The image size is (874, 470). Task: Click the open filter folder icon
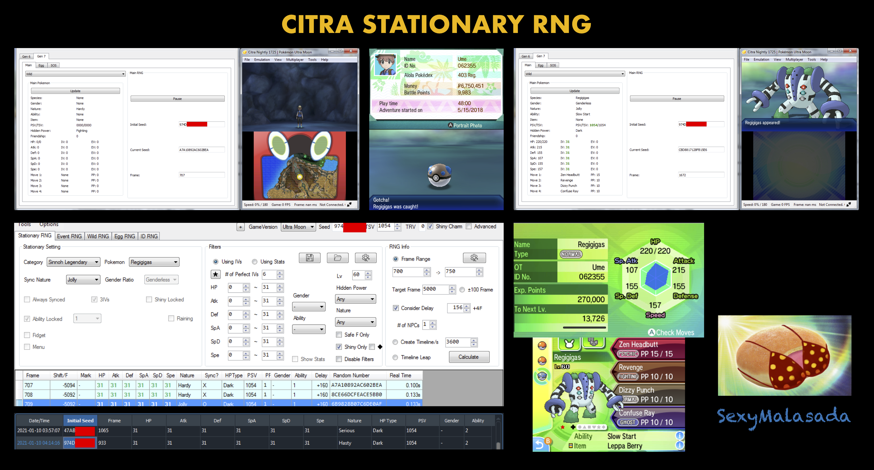click(x=337, y=258)
